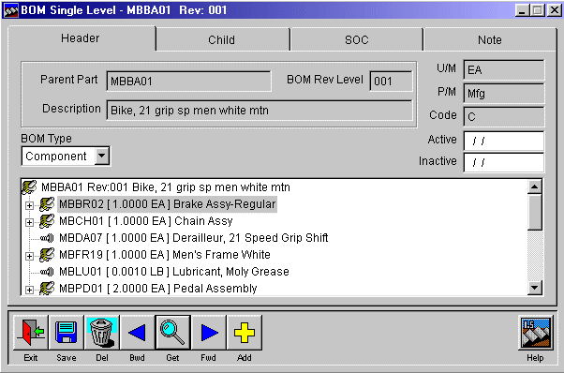
Task: Click the application icon in title bar
Action: point(10,10)
